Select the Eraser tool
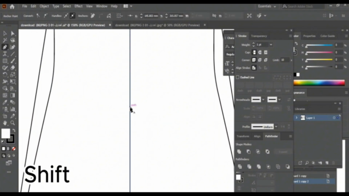The width and height of the screenshot is (349, 196). click(13, 68)
